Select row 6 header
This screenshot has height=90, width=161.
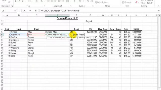pos(2,34)
